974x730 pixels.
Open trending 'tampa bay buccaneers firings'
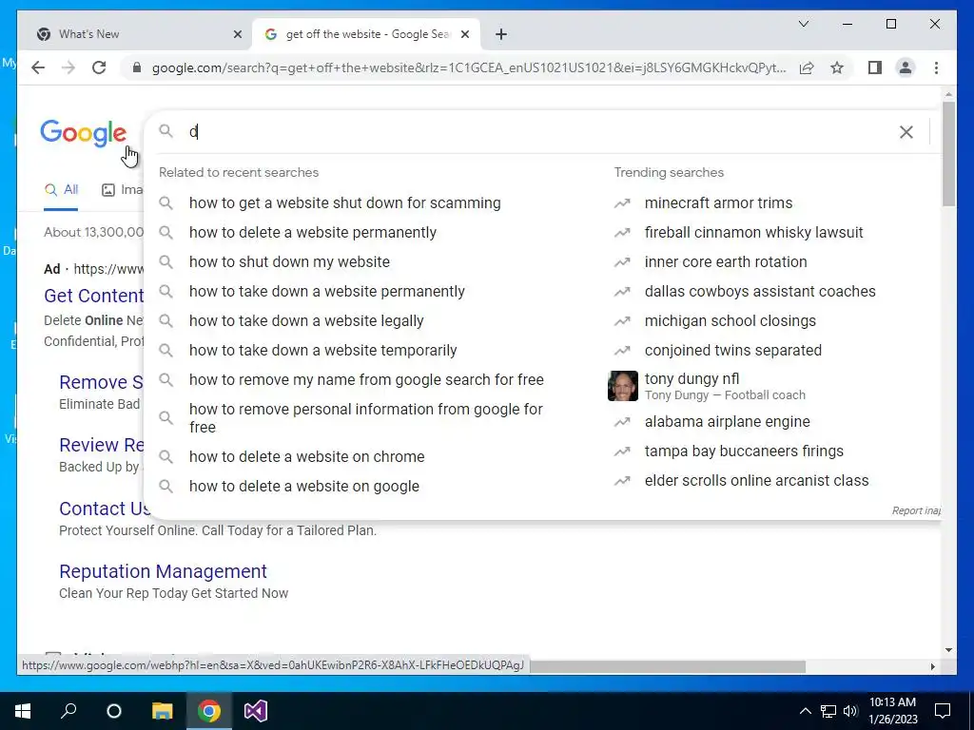[x=744, y=451]
